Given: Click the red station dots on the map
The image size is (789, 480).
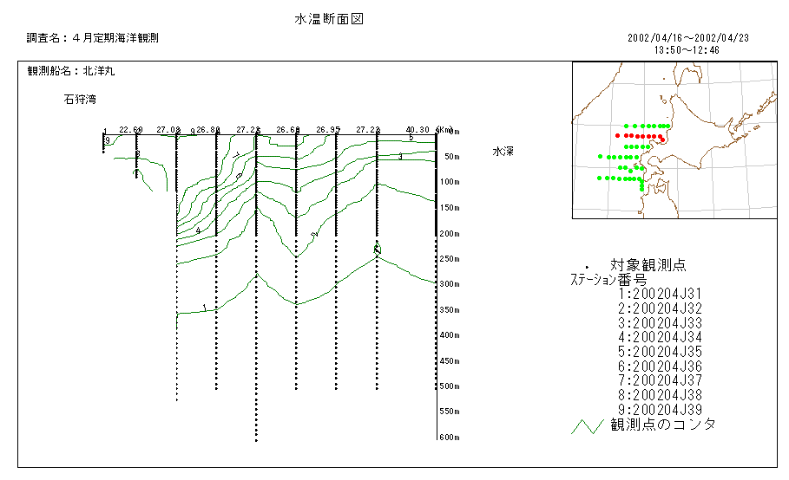Looking at the screenshot, I should click(x=640, y=136).
